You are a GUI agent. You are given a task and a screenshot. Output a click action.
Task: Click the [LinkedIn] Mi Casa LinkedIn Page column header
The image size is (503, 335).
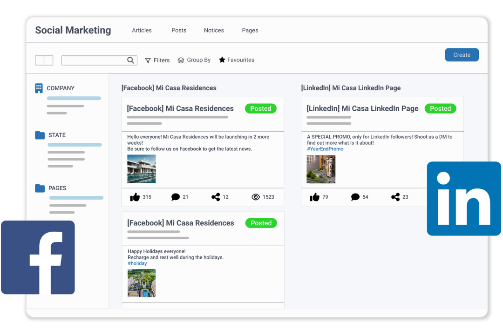(351, 88)
